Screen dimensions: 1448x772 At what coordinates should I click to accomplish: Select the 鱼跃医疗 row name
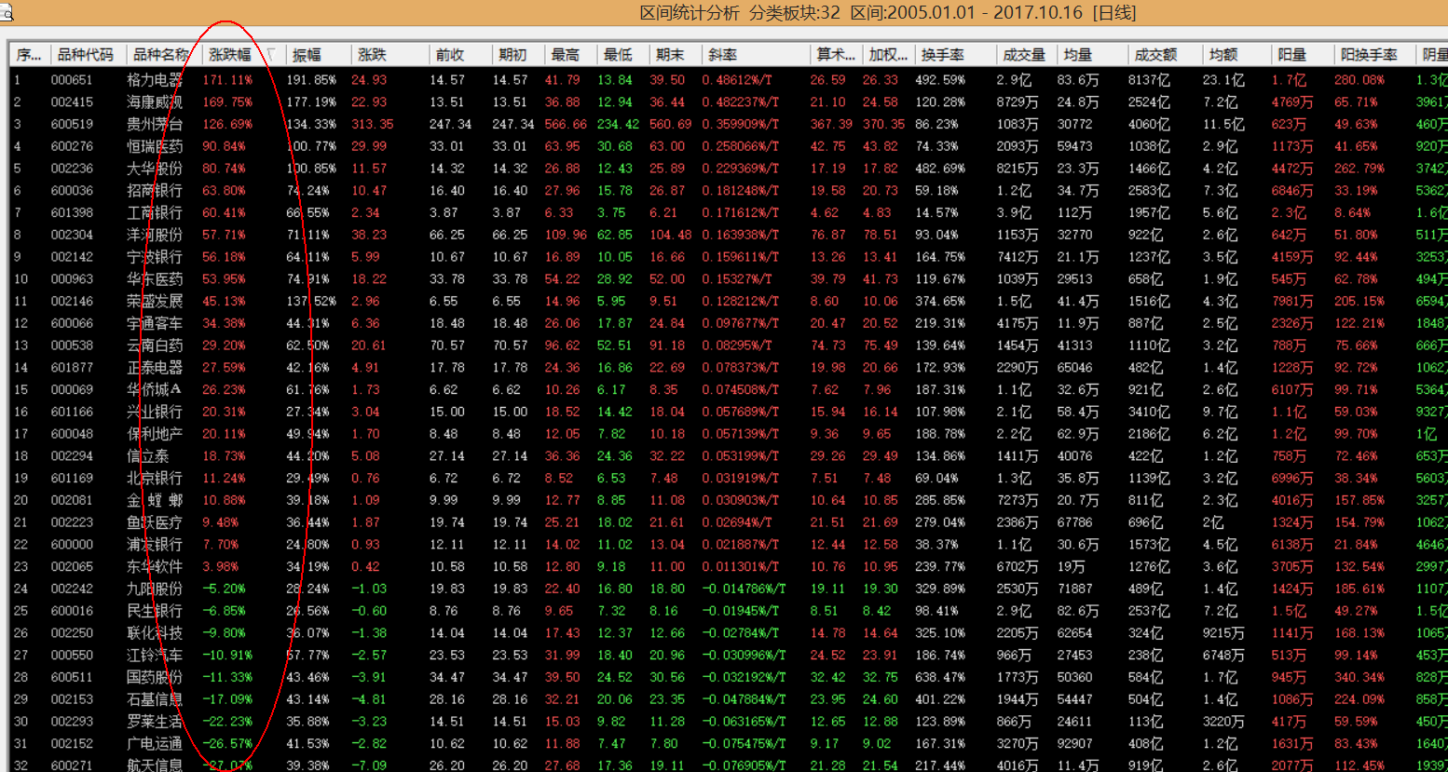tap(155, 522)
